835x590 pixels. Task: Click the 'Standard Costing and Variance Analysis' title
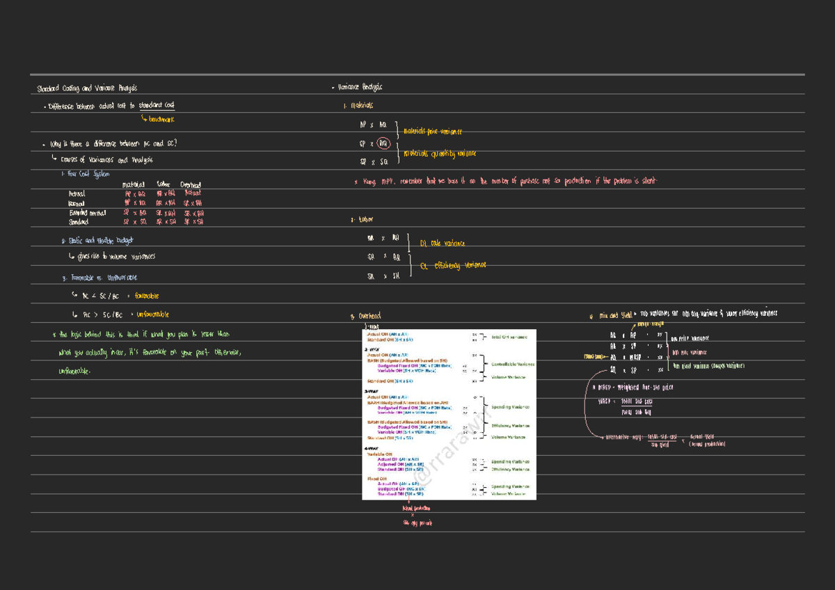click(87, 88)
